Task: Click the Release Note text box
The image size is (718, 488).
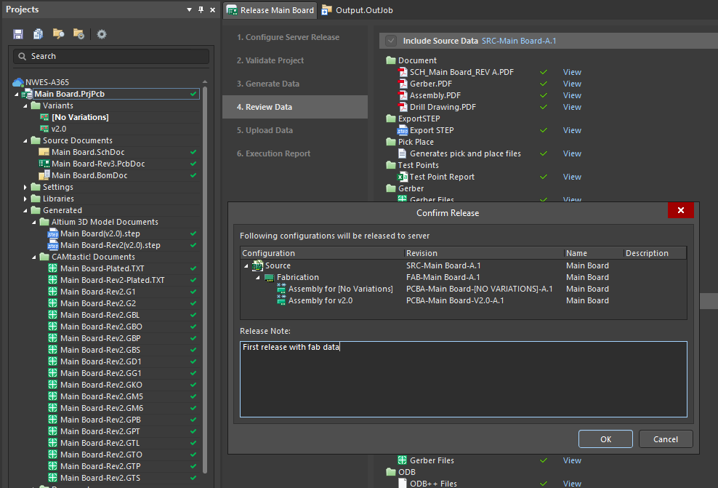Action: pos(464,379)
